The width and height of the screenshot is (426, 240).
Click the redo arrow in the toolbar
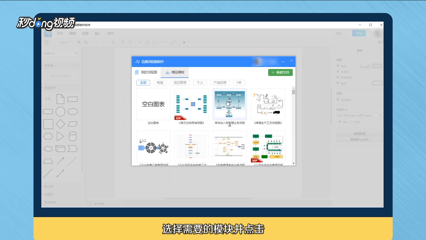tap(103, 42)
